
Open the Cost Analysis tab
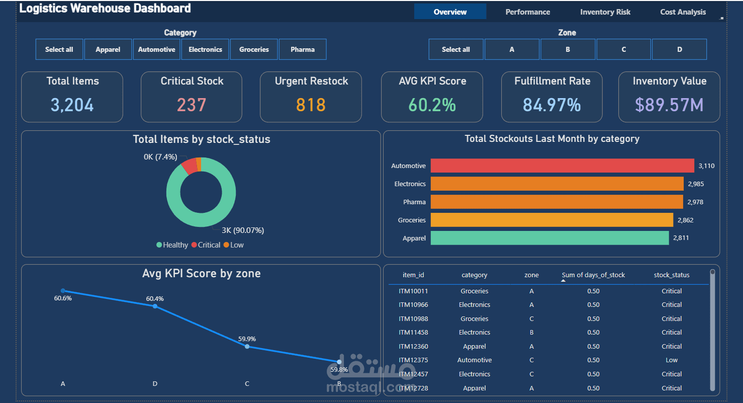tap(683, 12)
